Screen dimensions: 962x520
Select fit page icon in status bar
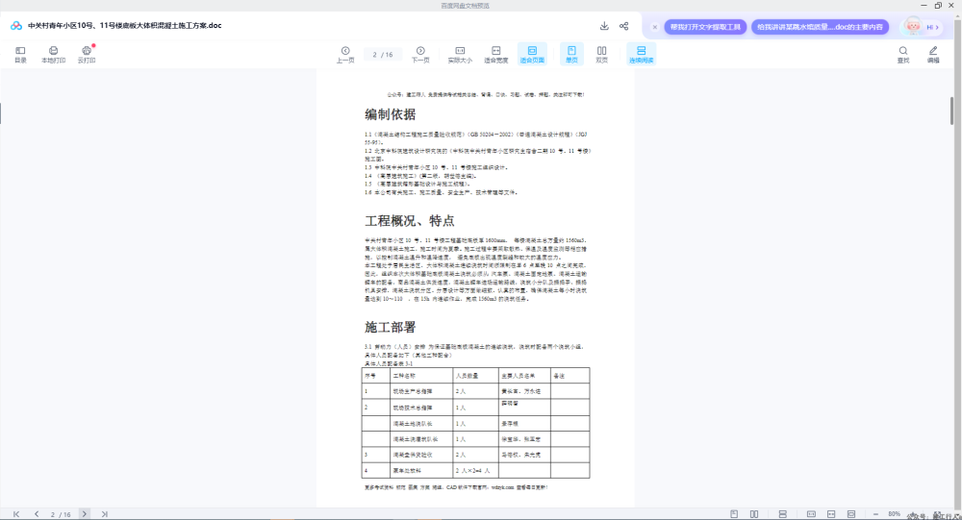coord(851,514)
